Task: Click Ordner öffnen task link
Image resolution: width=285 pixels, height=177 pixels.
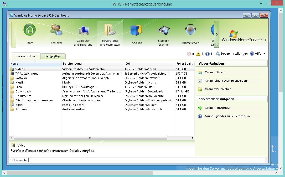Action: [x=215, y=72]
